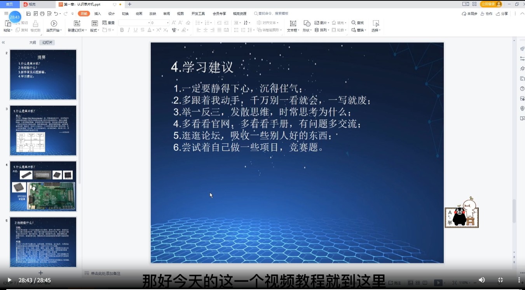Click the Select cursor icon

(376, 23)
